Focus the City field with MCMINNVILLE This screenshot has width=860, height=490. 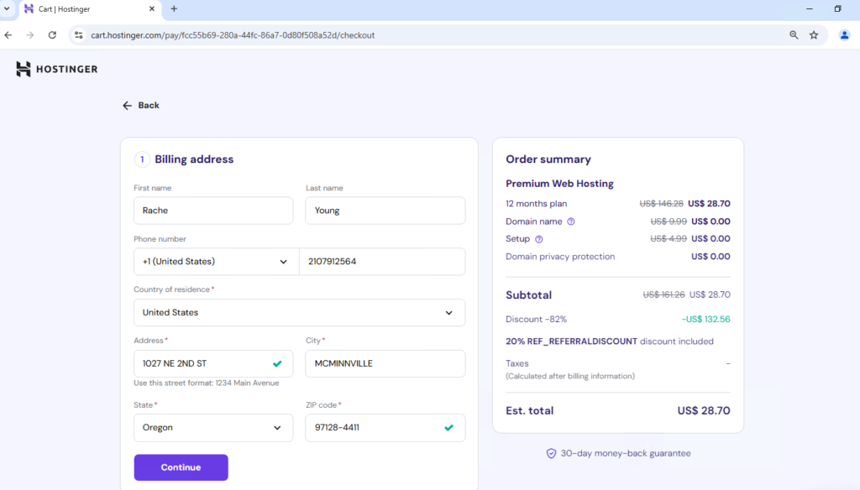pyautogui.click(x=385, y=363)
